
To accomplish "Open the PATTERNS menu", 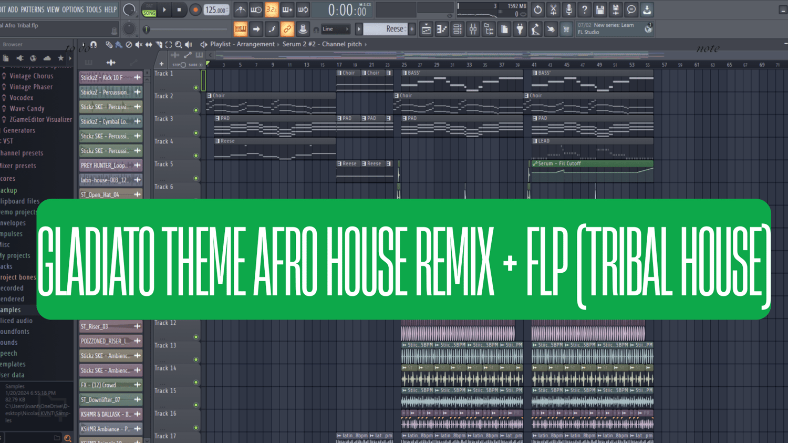I will coord(33,9).
